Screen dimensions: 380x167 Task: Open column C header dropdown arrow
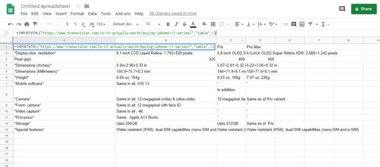242,40
